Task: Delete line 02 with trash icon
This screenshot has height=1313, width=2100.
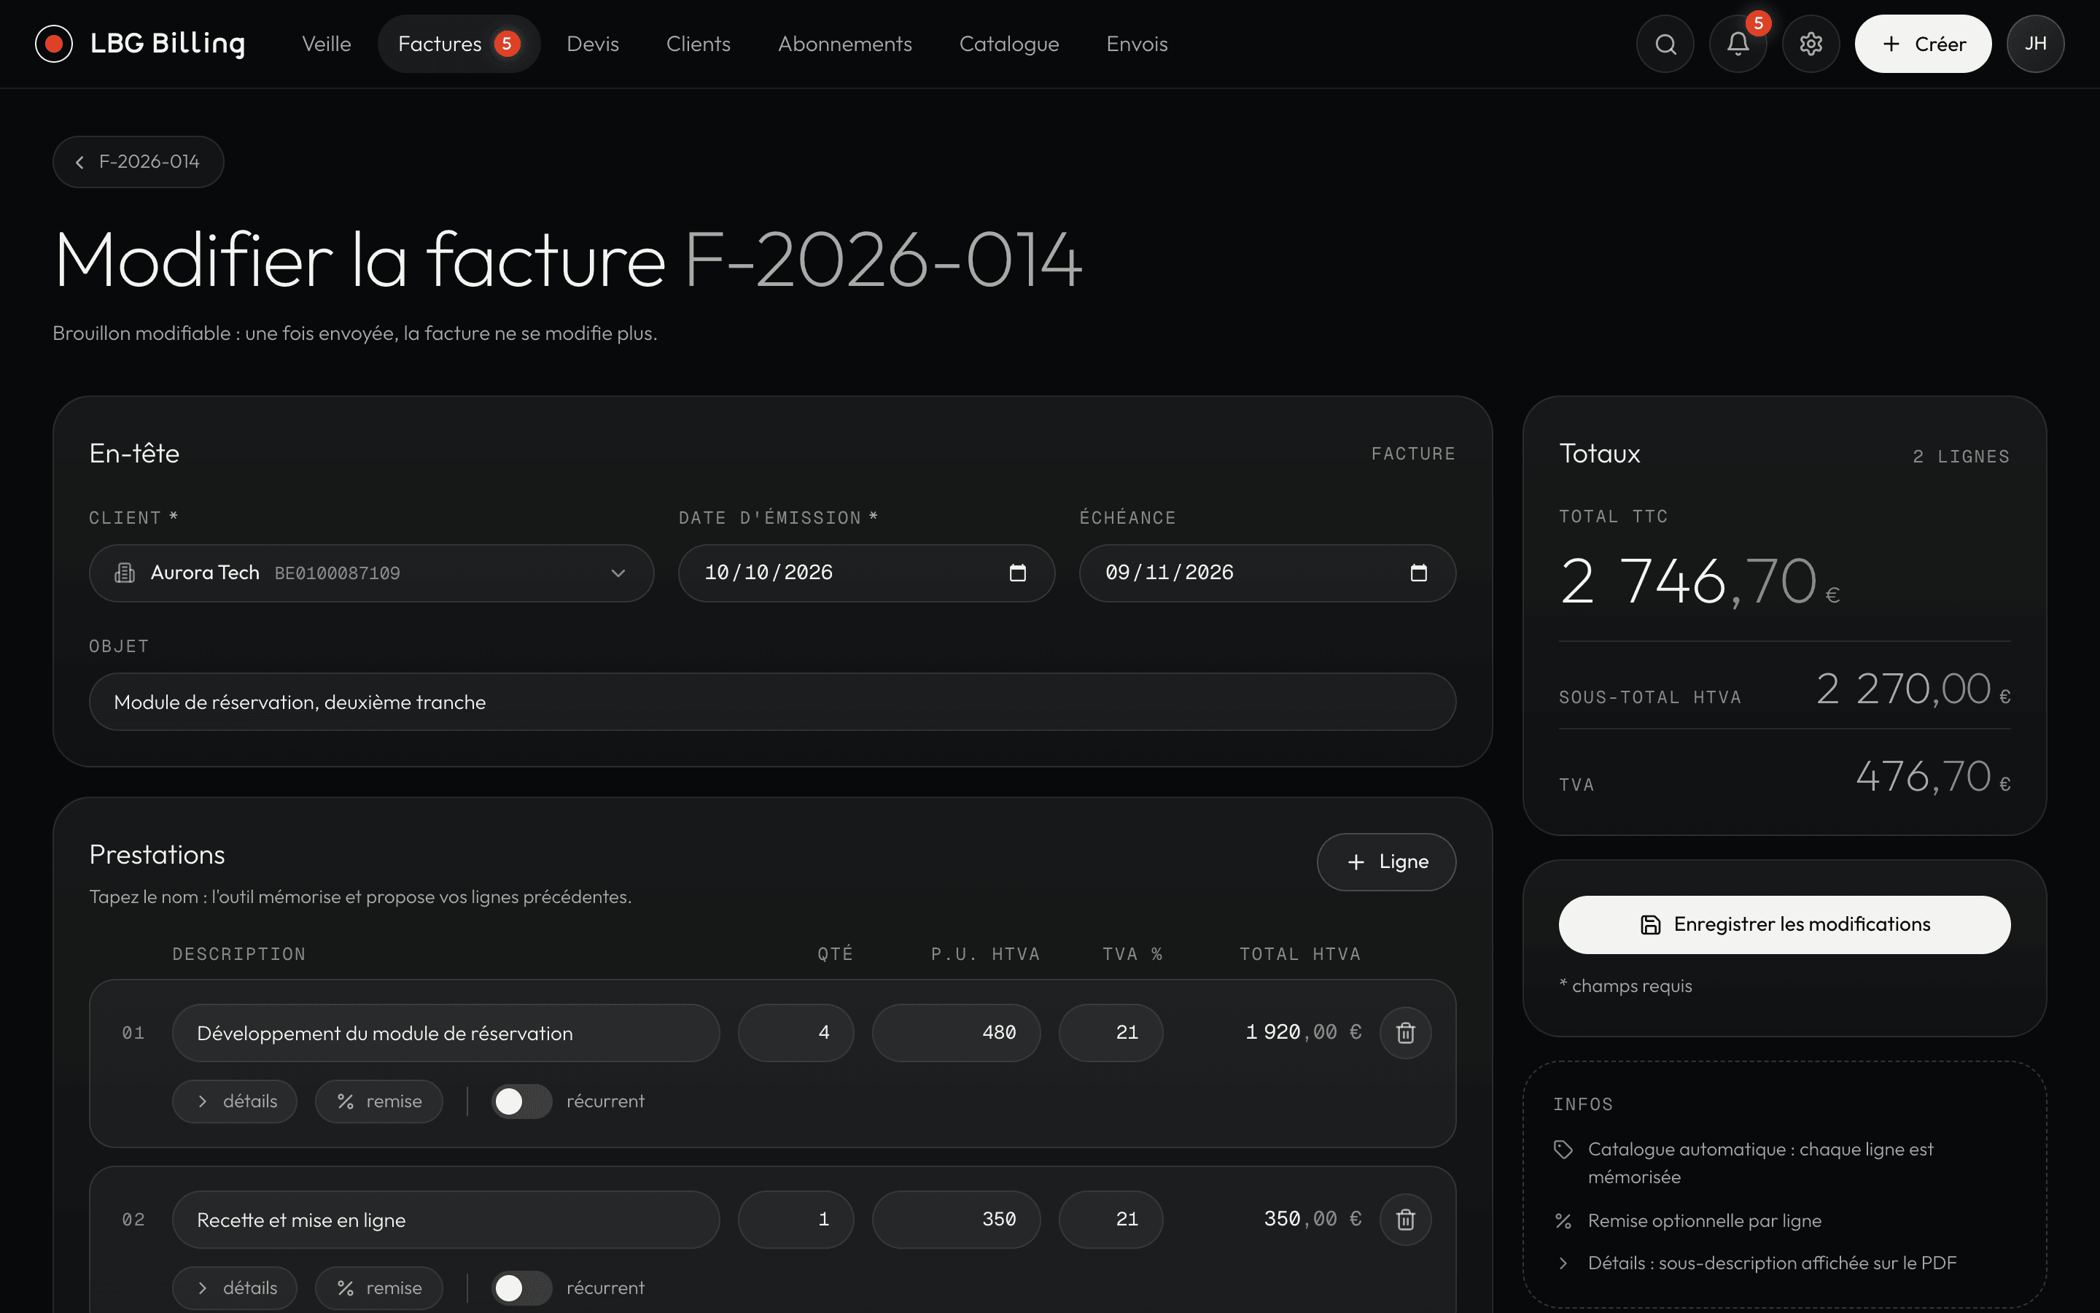Action: click(x=1406, y=1219)
